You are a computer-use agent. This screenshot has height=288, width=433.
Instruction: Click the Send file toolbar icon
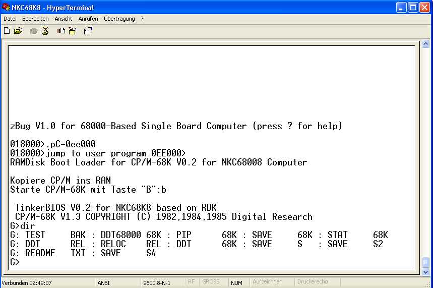coord(61,31)
